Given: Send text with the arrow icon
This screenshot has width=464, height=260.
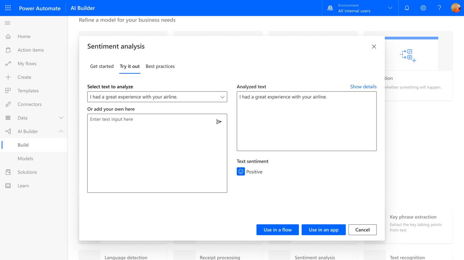Looking at the screenshot, I should (219, 122).
